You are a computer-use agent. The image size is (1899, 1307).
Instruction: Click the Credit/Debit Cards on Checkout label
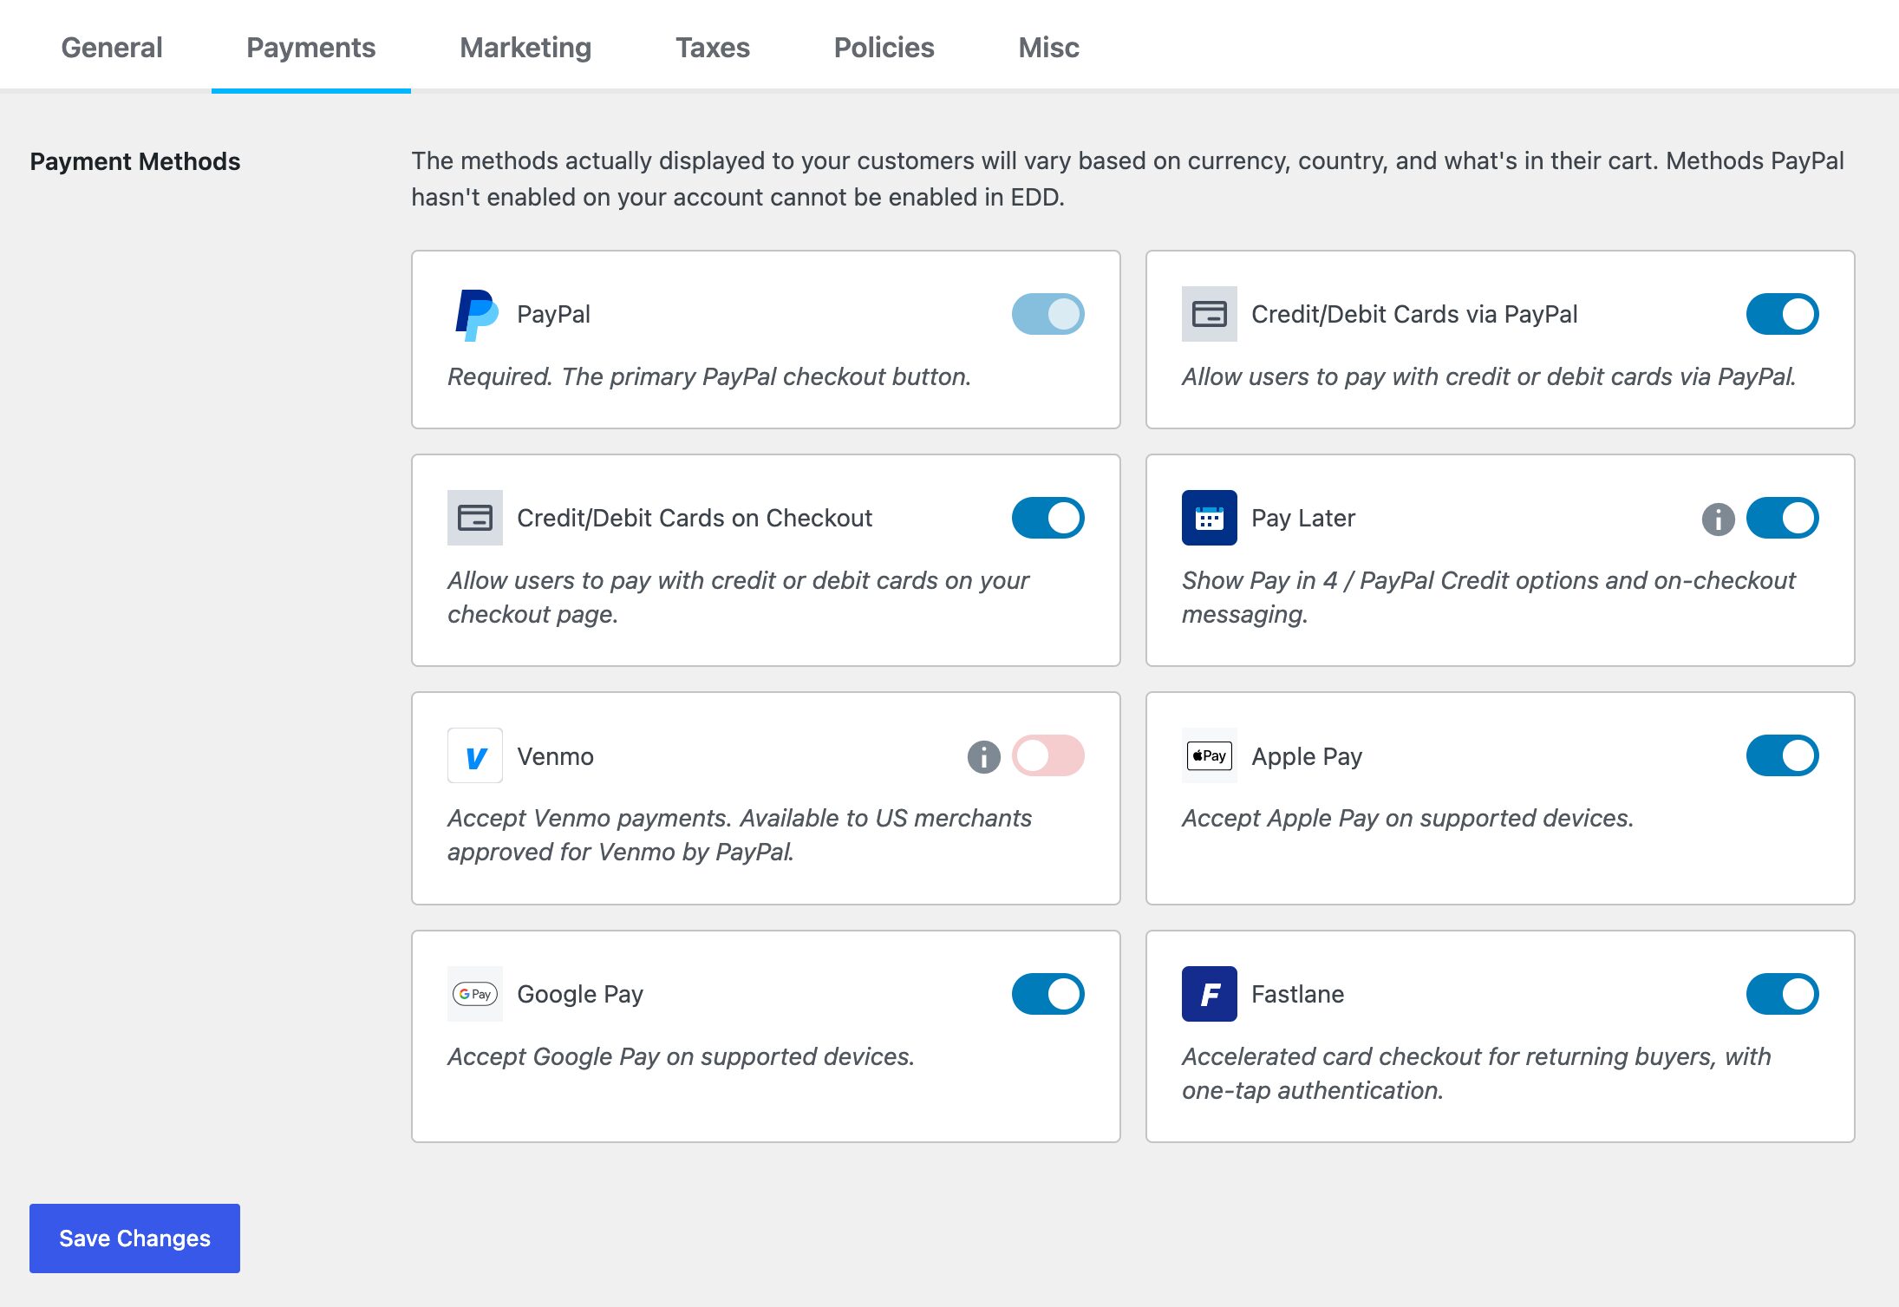pyautogui.click(x=695, y=518)
